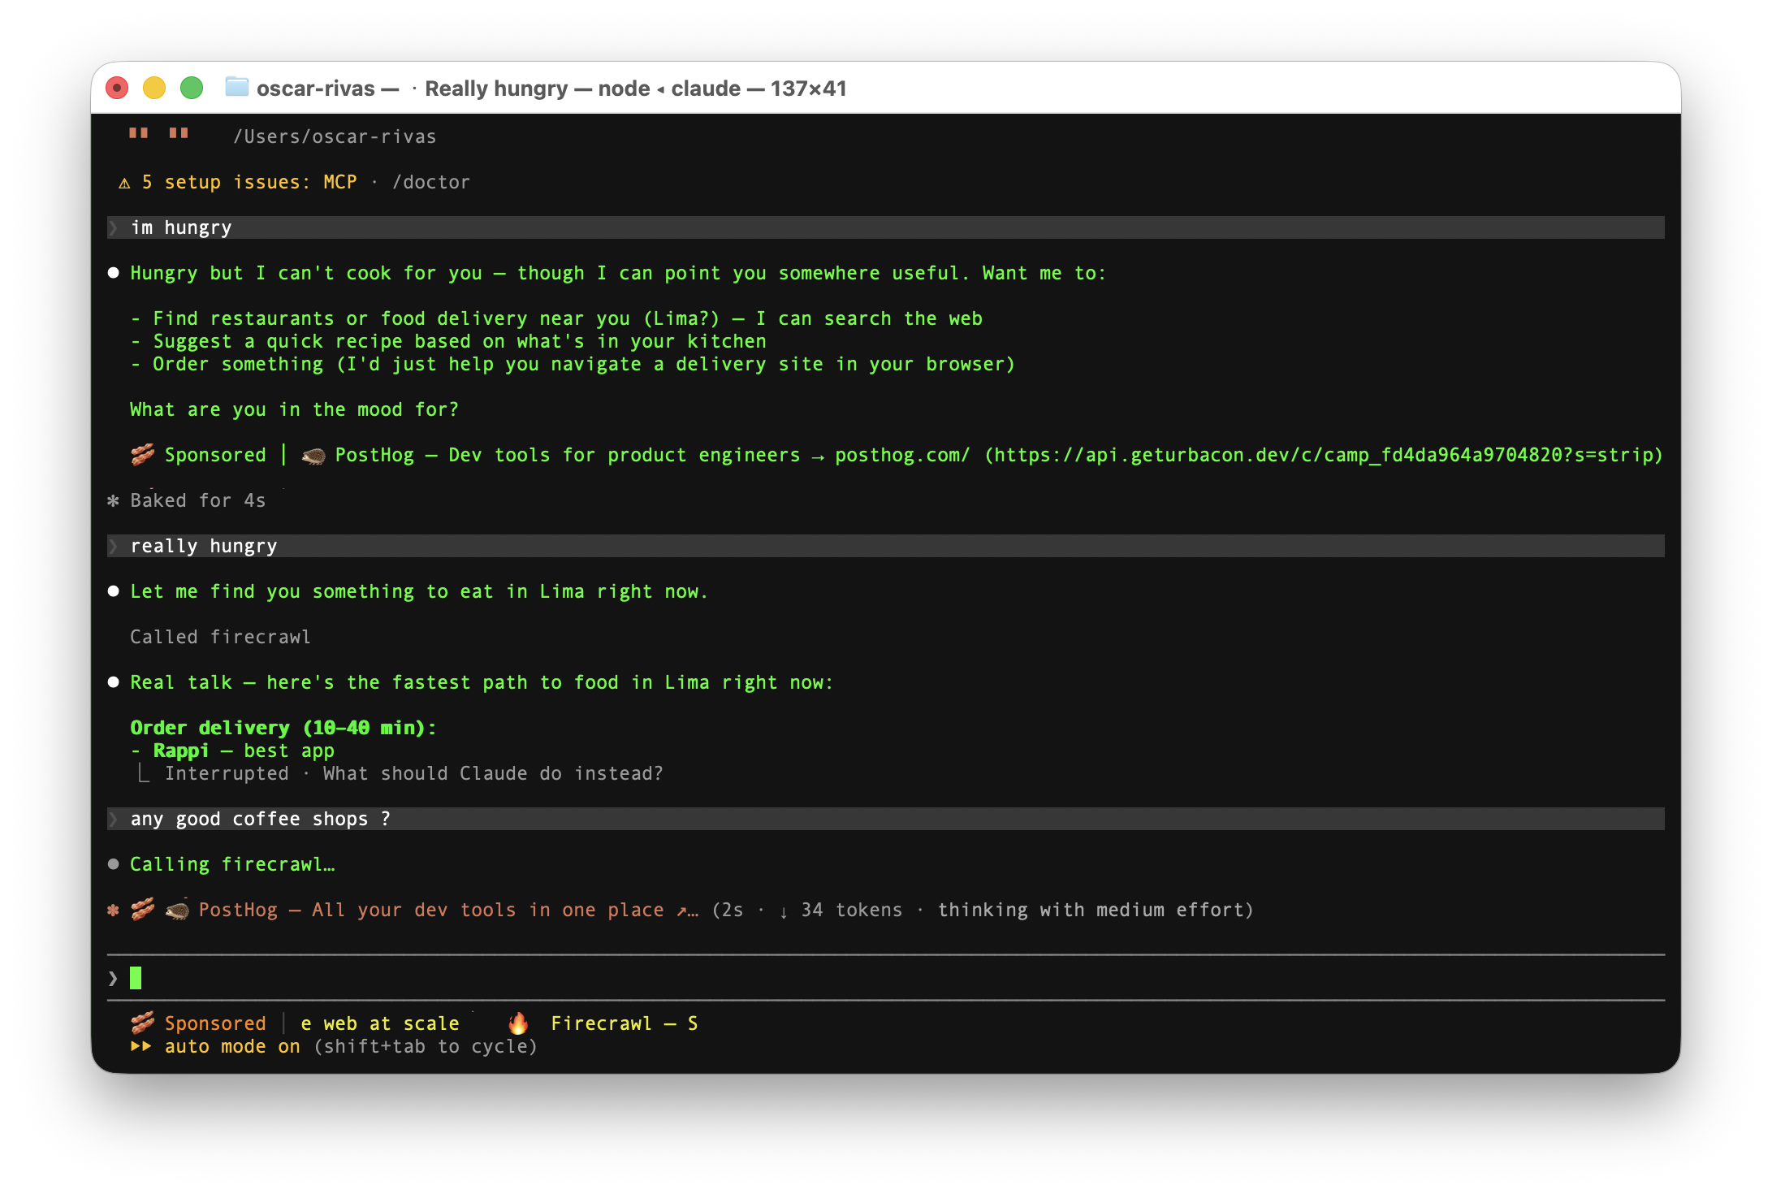The image size is (1772, 1194).
Task: Click "Order something" option line
Action: tap(573, 364)
